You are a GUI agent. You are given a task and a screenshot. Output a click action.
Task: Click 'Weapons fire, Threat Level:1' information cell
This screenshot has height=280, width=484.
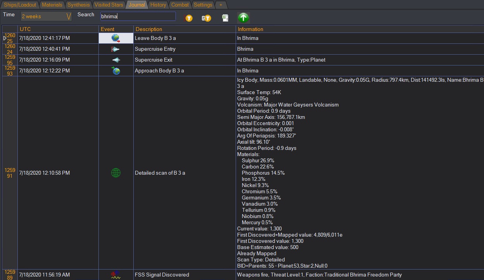pos(360,275)
